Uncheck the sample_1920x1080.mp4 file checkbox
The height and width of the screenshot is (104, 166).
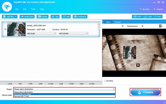pos(5,29)
